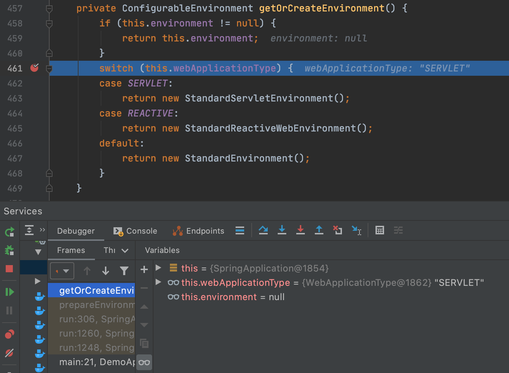This screenshot has width=509, height=373.
Task: Click the inline hint webApplicationType: "SERVLET"
Action: pos(387,68)
